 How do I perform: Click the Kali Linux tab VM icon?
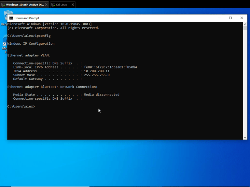53,5
